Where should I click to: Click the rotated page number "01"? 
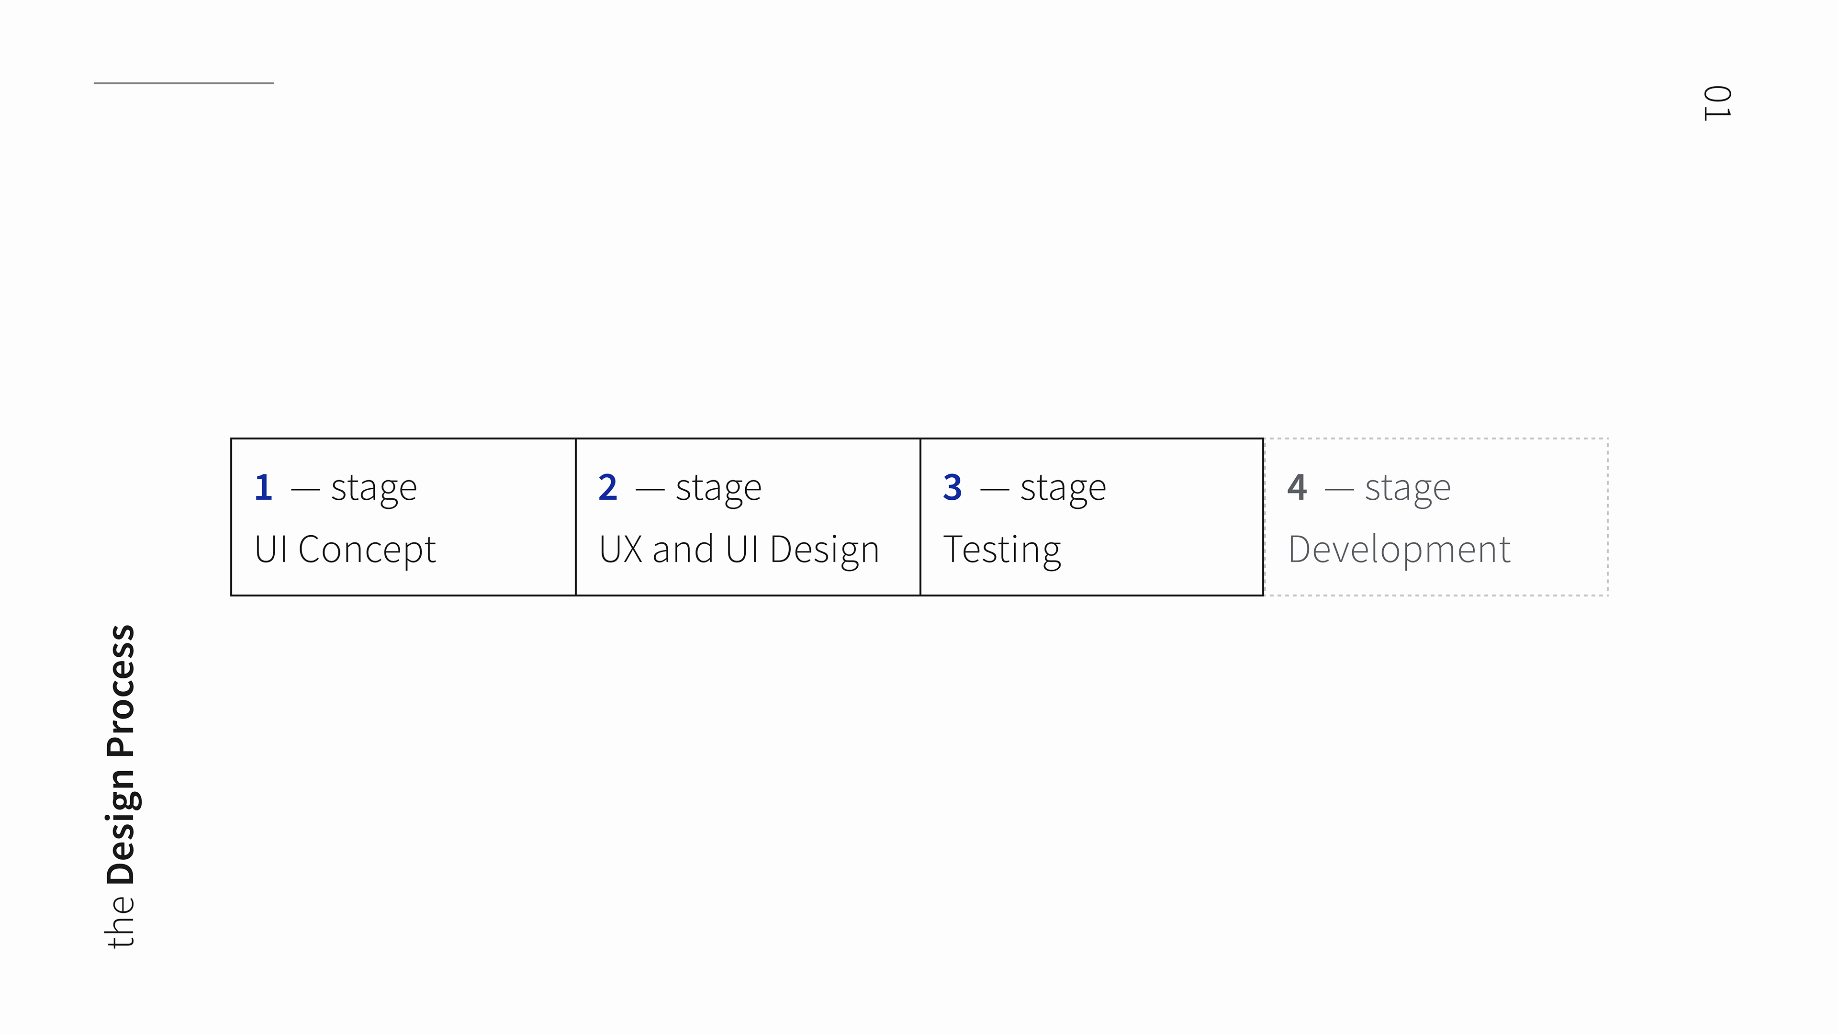(1716, 103)
